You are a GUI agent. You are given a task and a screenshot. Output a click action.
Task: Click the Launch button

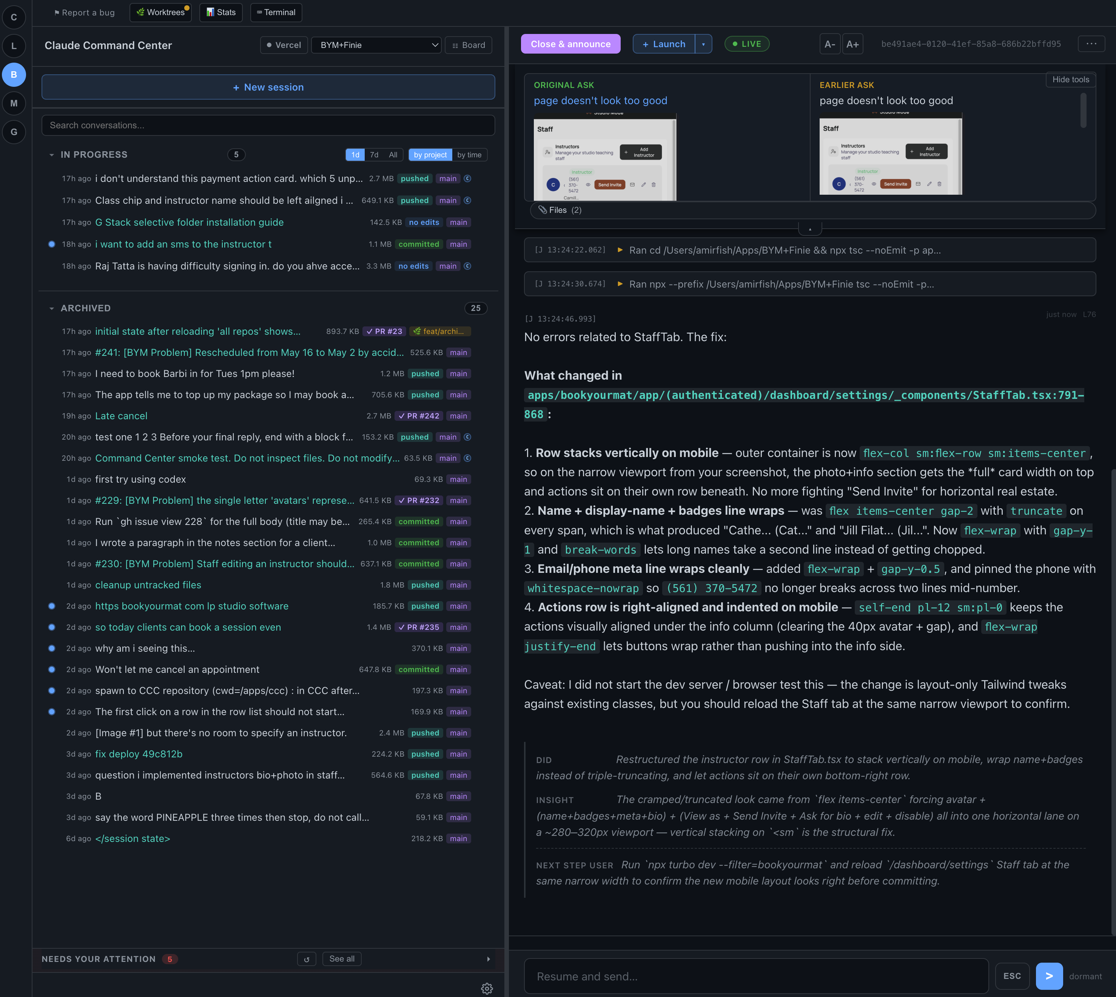(x=664, y=44)
